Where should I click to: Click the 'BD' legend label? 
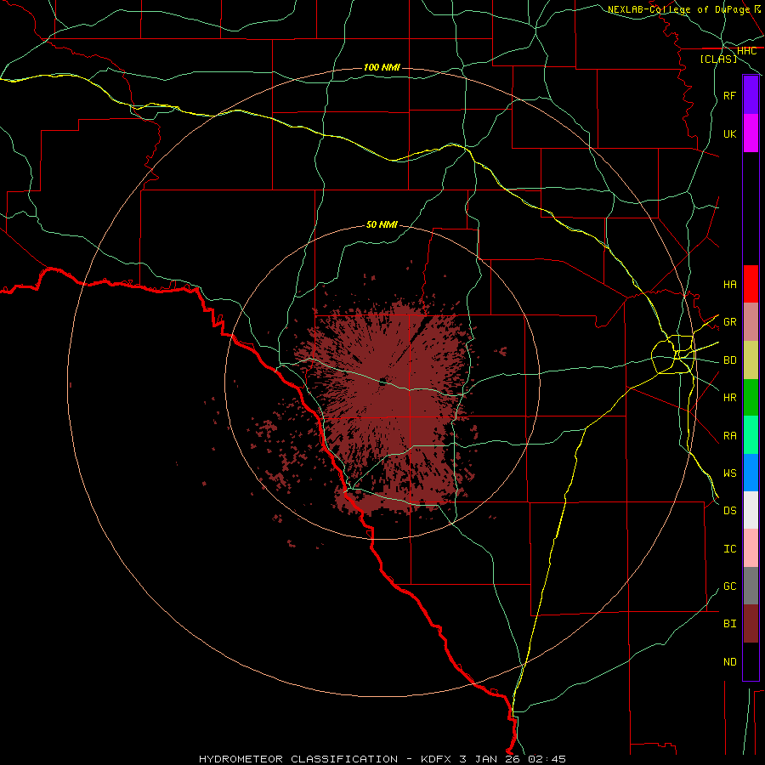[x=730, y=360]
